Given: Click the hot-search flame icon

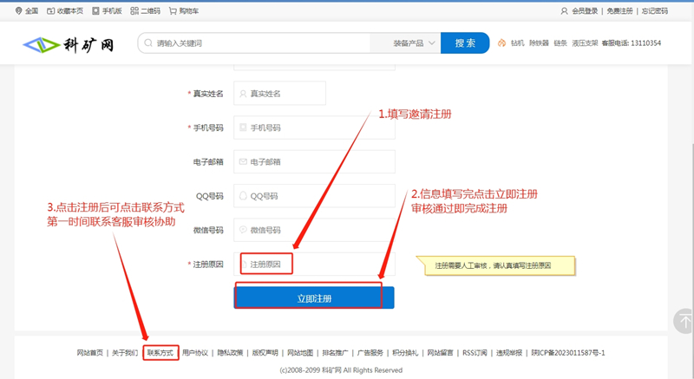Looking at the screenshot, I should pyautogui.click(x=501, y=43).
